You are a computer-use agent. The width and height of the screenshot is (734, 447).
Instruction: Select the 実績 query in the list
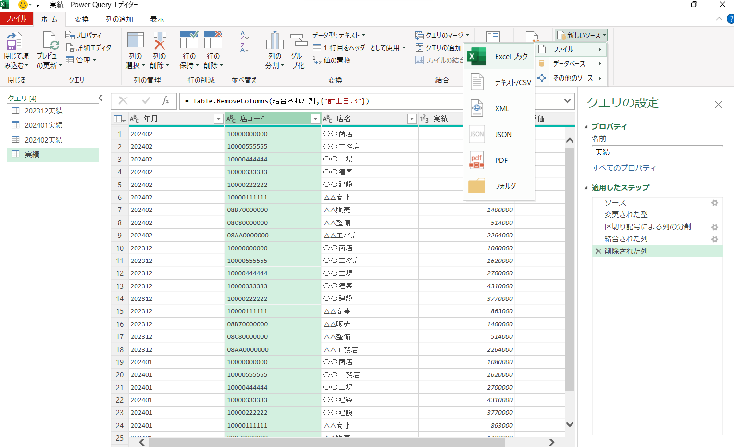(x=53, y=154)
